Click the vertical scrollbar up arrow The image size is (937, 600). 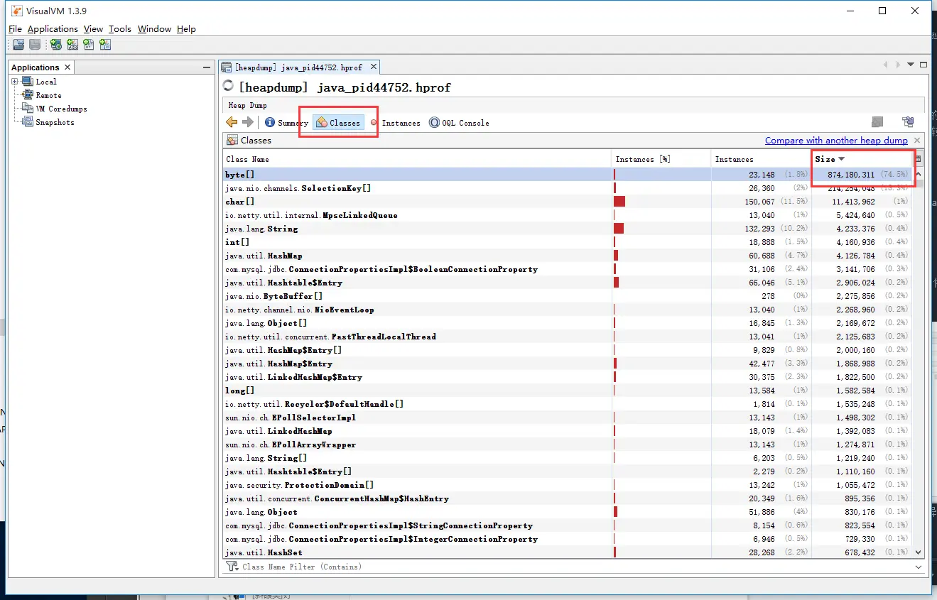click(918, 174)
